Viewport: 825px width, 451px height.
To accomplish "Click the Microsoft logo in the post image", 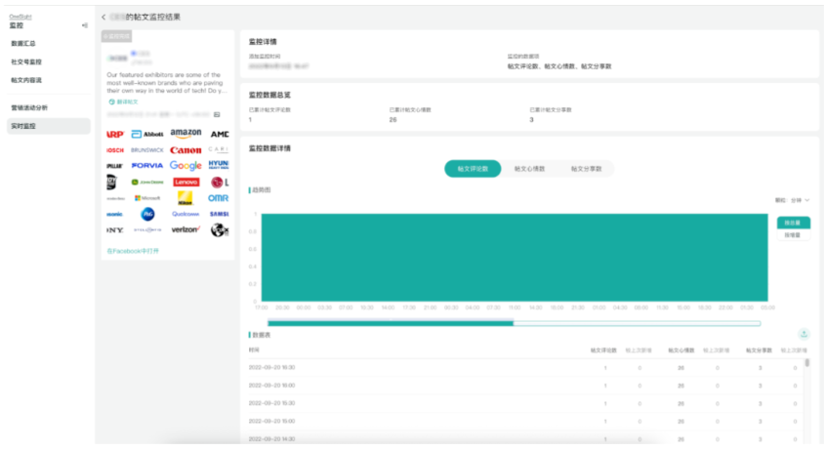I will tap(147, 198).
